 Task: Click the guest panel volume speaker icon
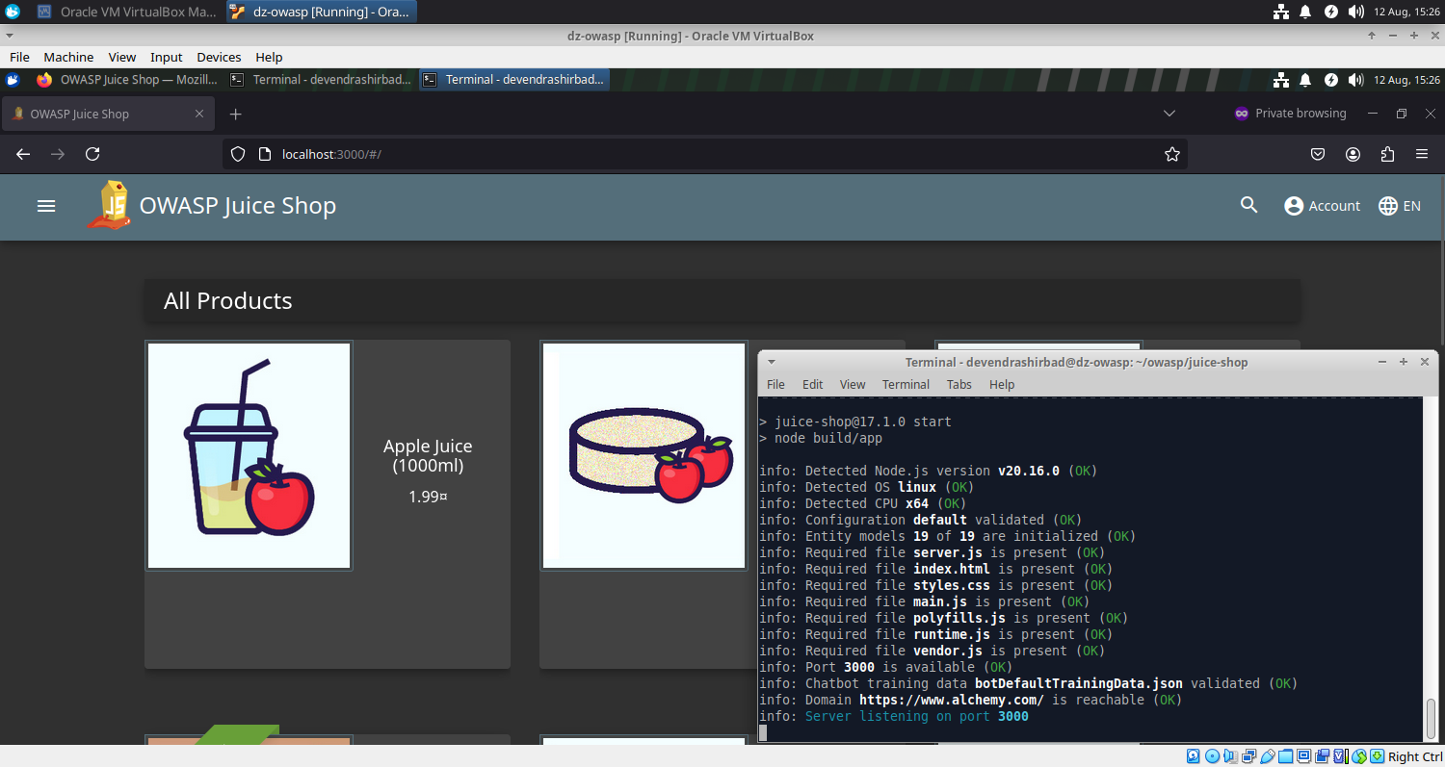1355,80
